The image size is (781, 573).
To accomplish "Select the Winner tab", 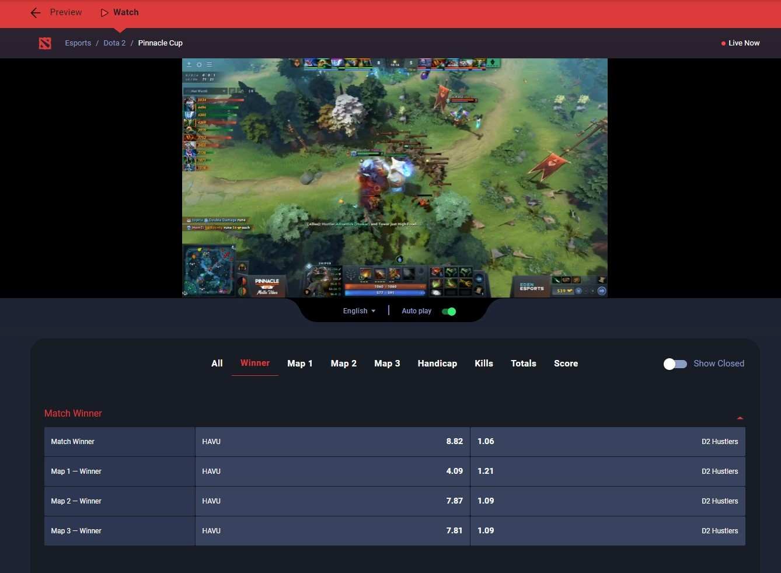I will click(x=255, y=363).
